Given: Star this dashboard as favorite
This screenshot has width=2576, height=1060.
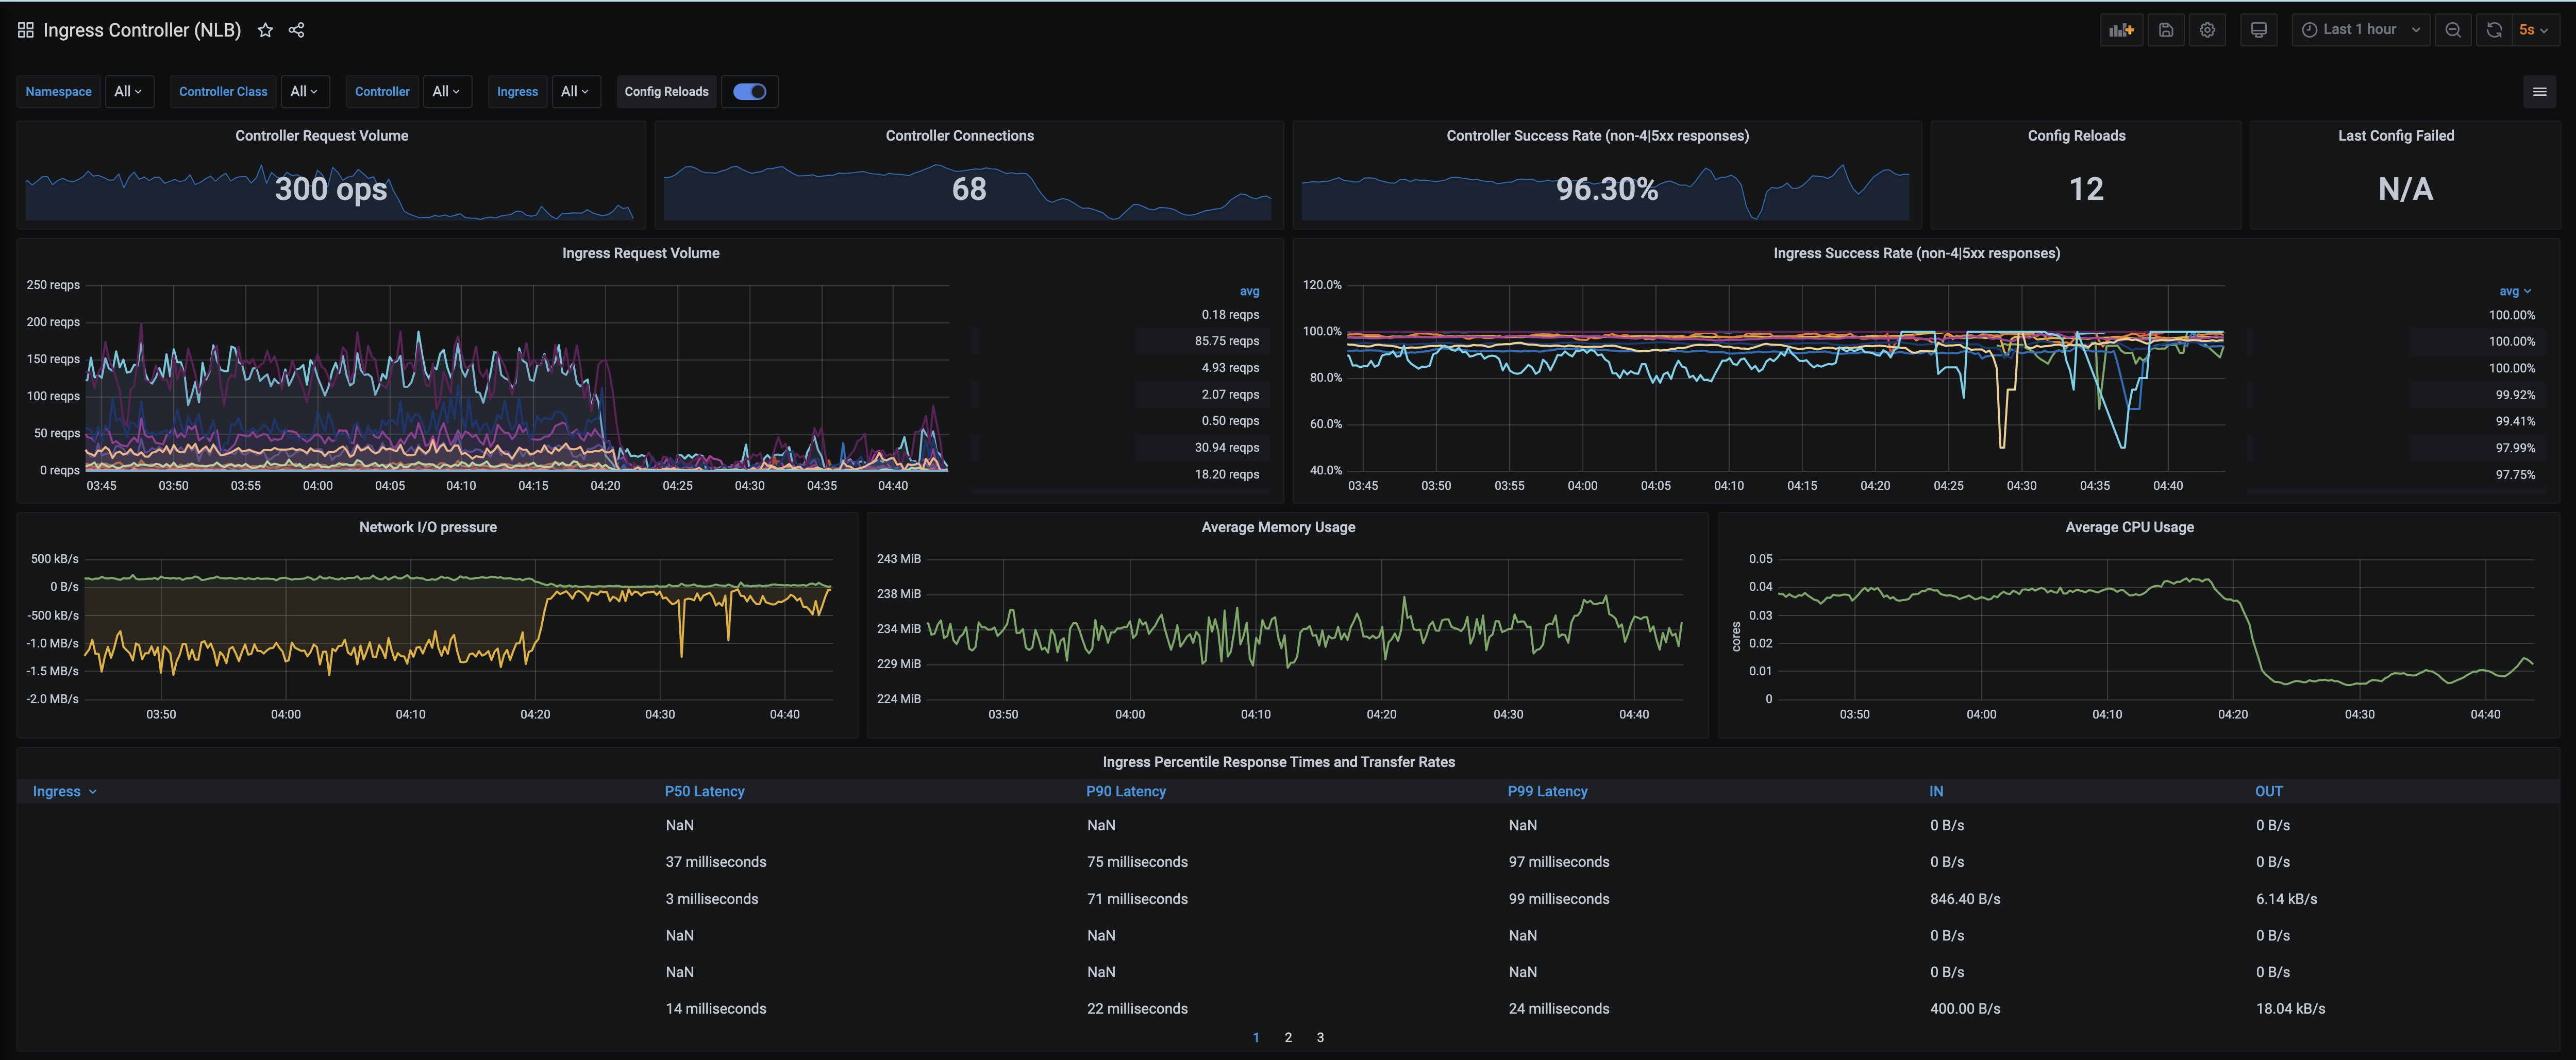Looking at the screenshot, I should coord(265,30).
